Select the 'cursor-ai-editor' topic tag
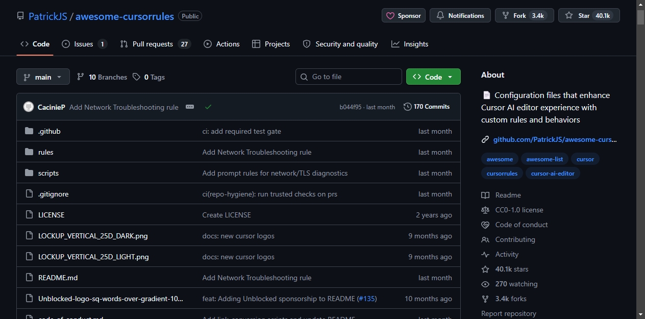This screenshot has height=319, width=645. click(x=553, y=173)
